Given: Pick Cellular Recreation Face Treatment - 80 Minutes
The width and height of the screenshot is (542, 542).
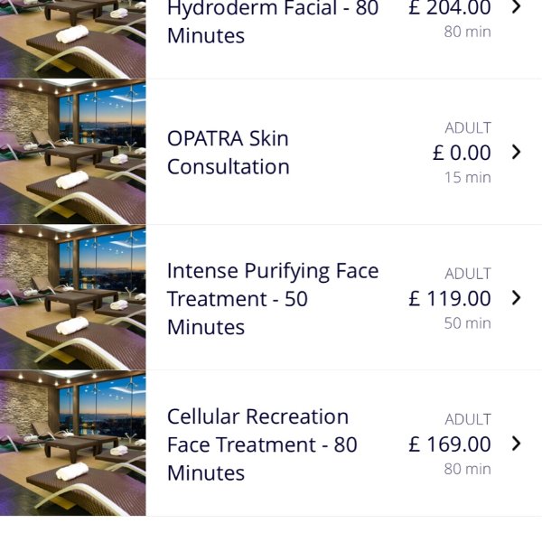Looking at the screenshot, I should coord(262,444).
